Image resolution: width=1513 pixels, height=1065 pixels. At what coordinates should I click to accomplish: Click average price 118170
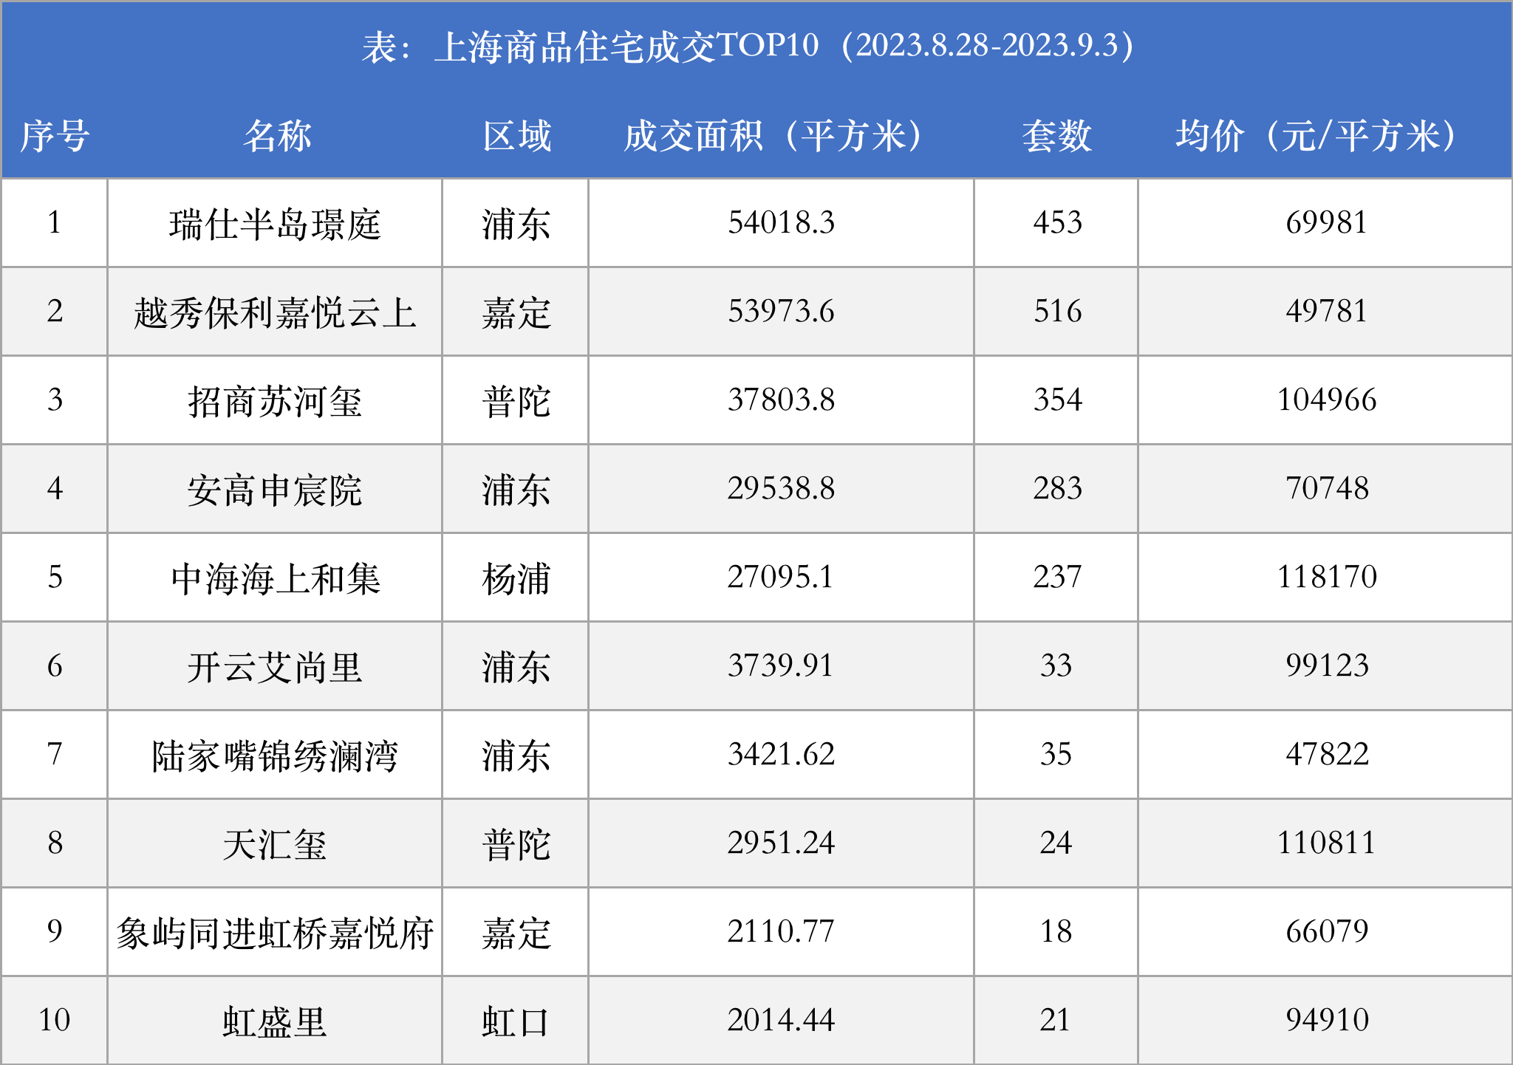(x=1327, y=577)
